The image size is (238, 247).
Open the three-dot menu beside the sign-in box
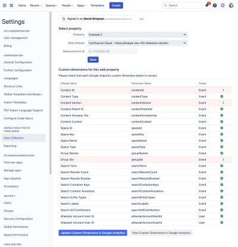pyautogui.click(x=142, y=19)
